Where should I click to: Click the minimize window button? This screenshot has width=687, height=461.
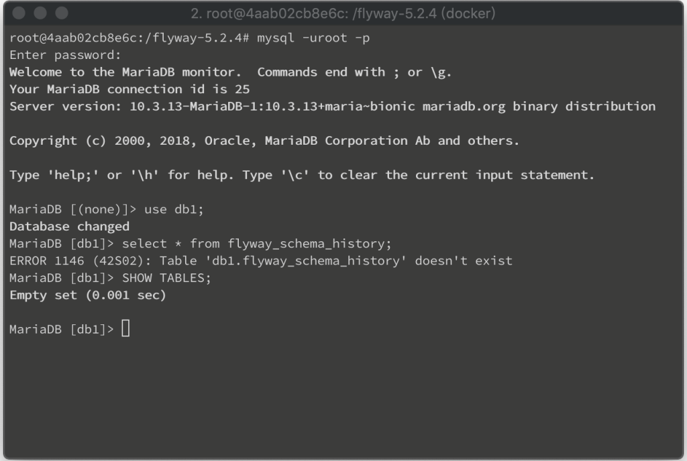(40, 13)
